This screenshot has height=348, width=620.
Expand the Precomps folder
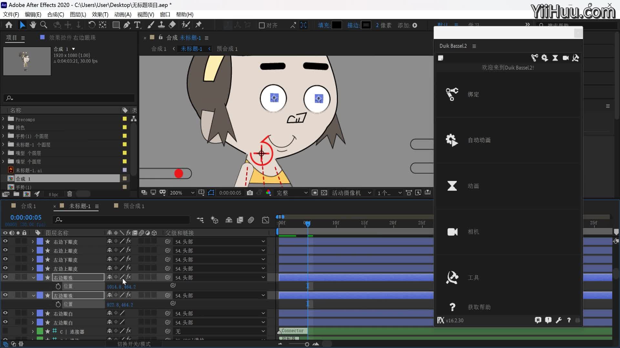(3, 119)
